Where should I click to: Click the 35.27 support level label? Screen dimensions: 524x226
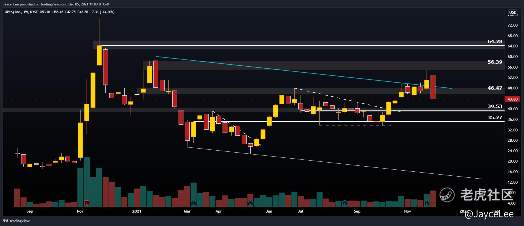click(x=495, y=117)
